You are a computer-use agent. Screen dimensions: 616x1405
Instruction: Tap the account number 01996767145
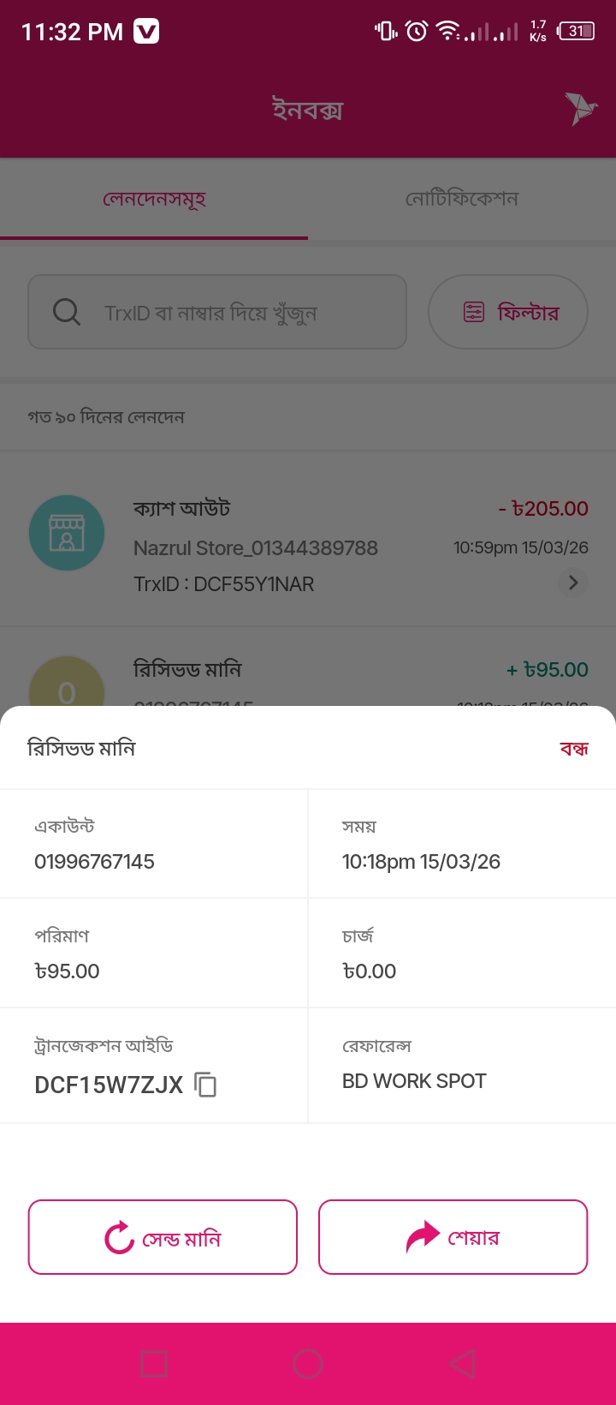[94, 862]
